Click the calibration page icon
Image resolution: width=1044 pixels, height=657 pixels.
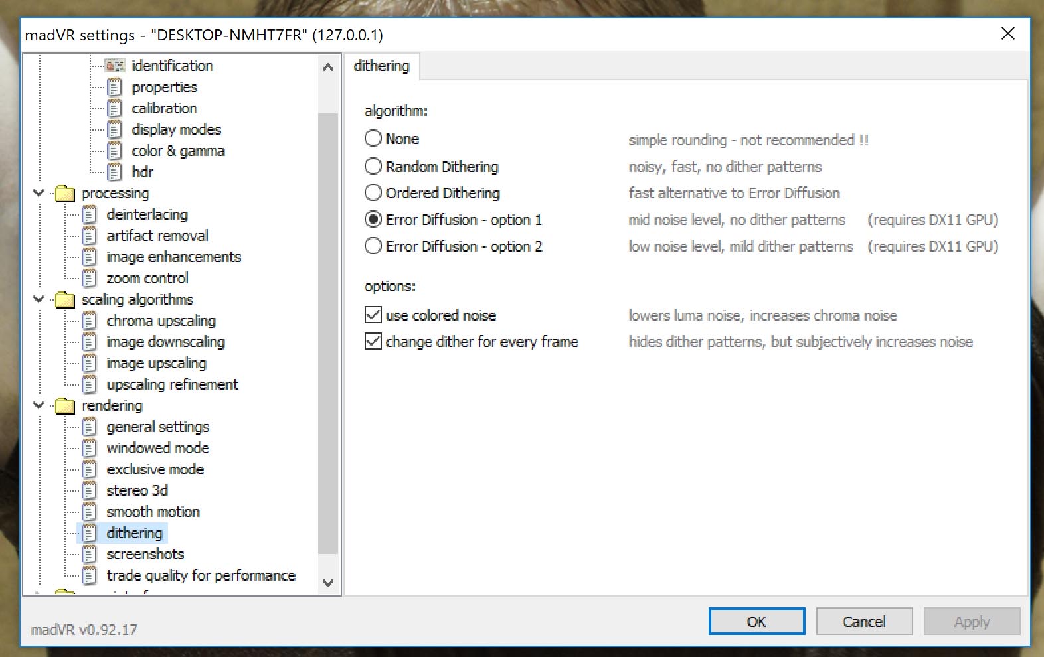point(115,108)
